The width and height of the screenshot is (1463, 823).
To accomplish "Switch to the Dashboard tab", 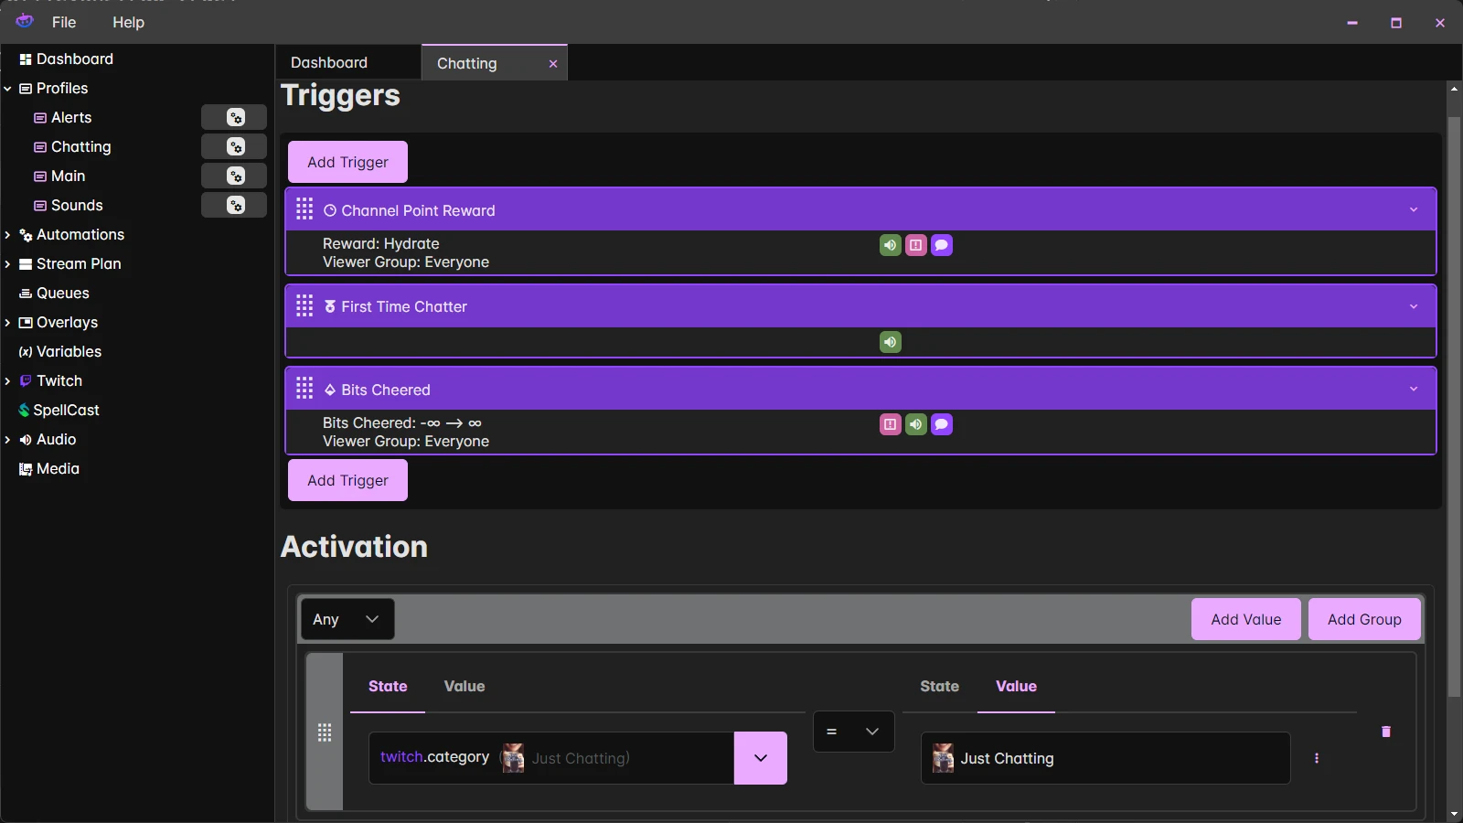I will click(347, 62).
